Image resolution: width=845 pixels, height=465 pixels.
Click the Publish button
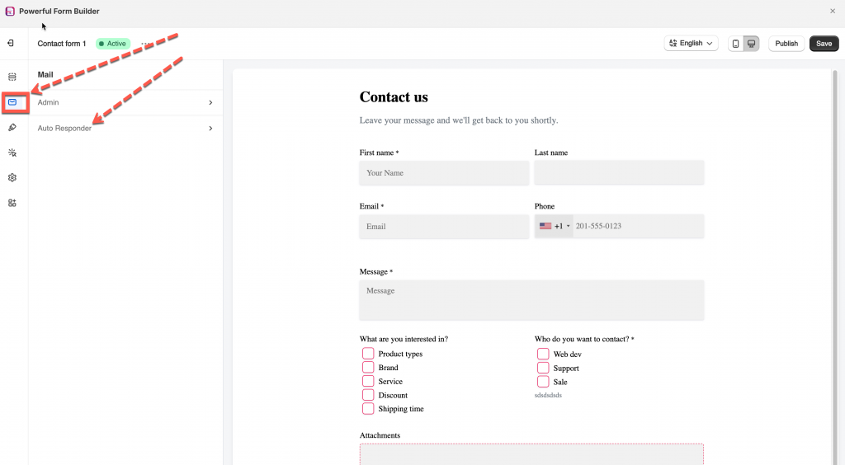pyautogui.click(x=786, y=44)
